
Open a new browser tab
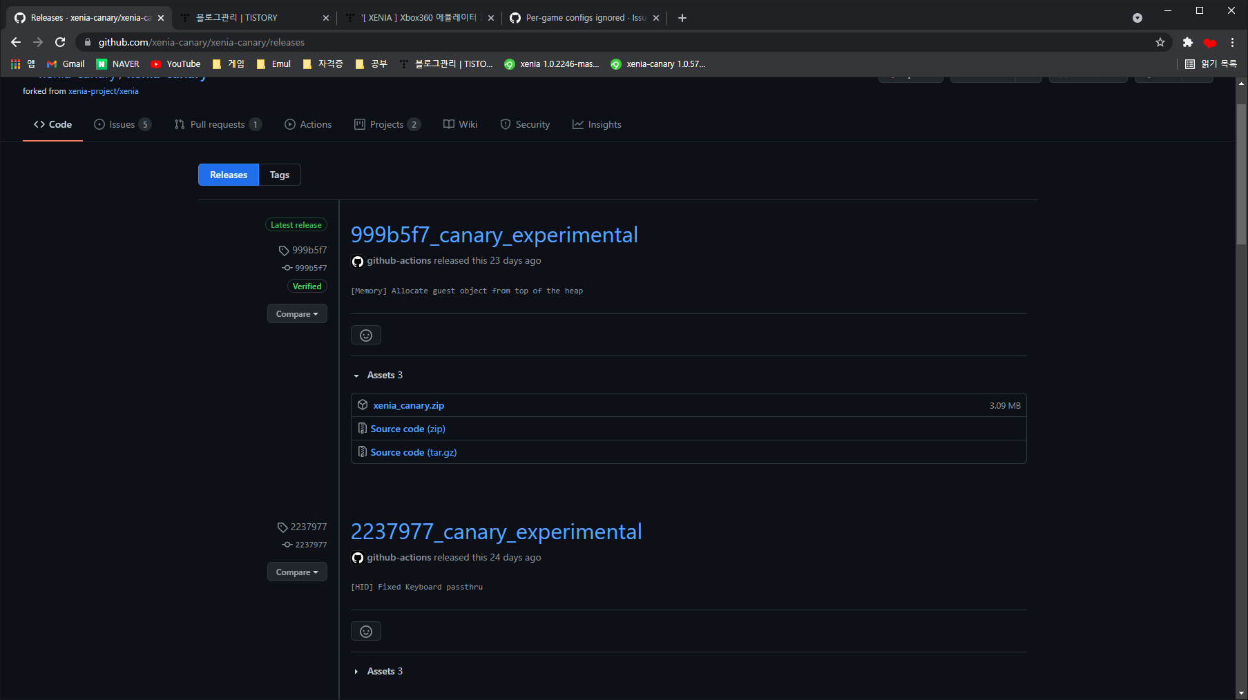pyautogui.click(x=682, y=18)
